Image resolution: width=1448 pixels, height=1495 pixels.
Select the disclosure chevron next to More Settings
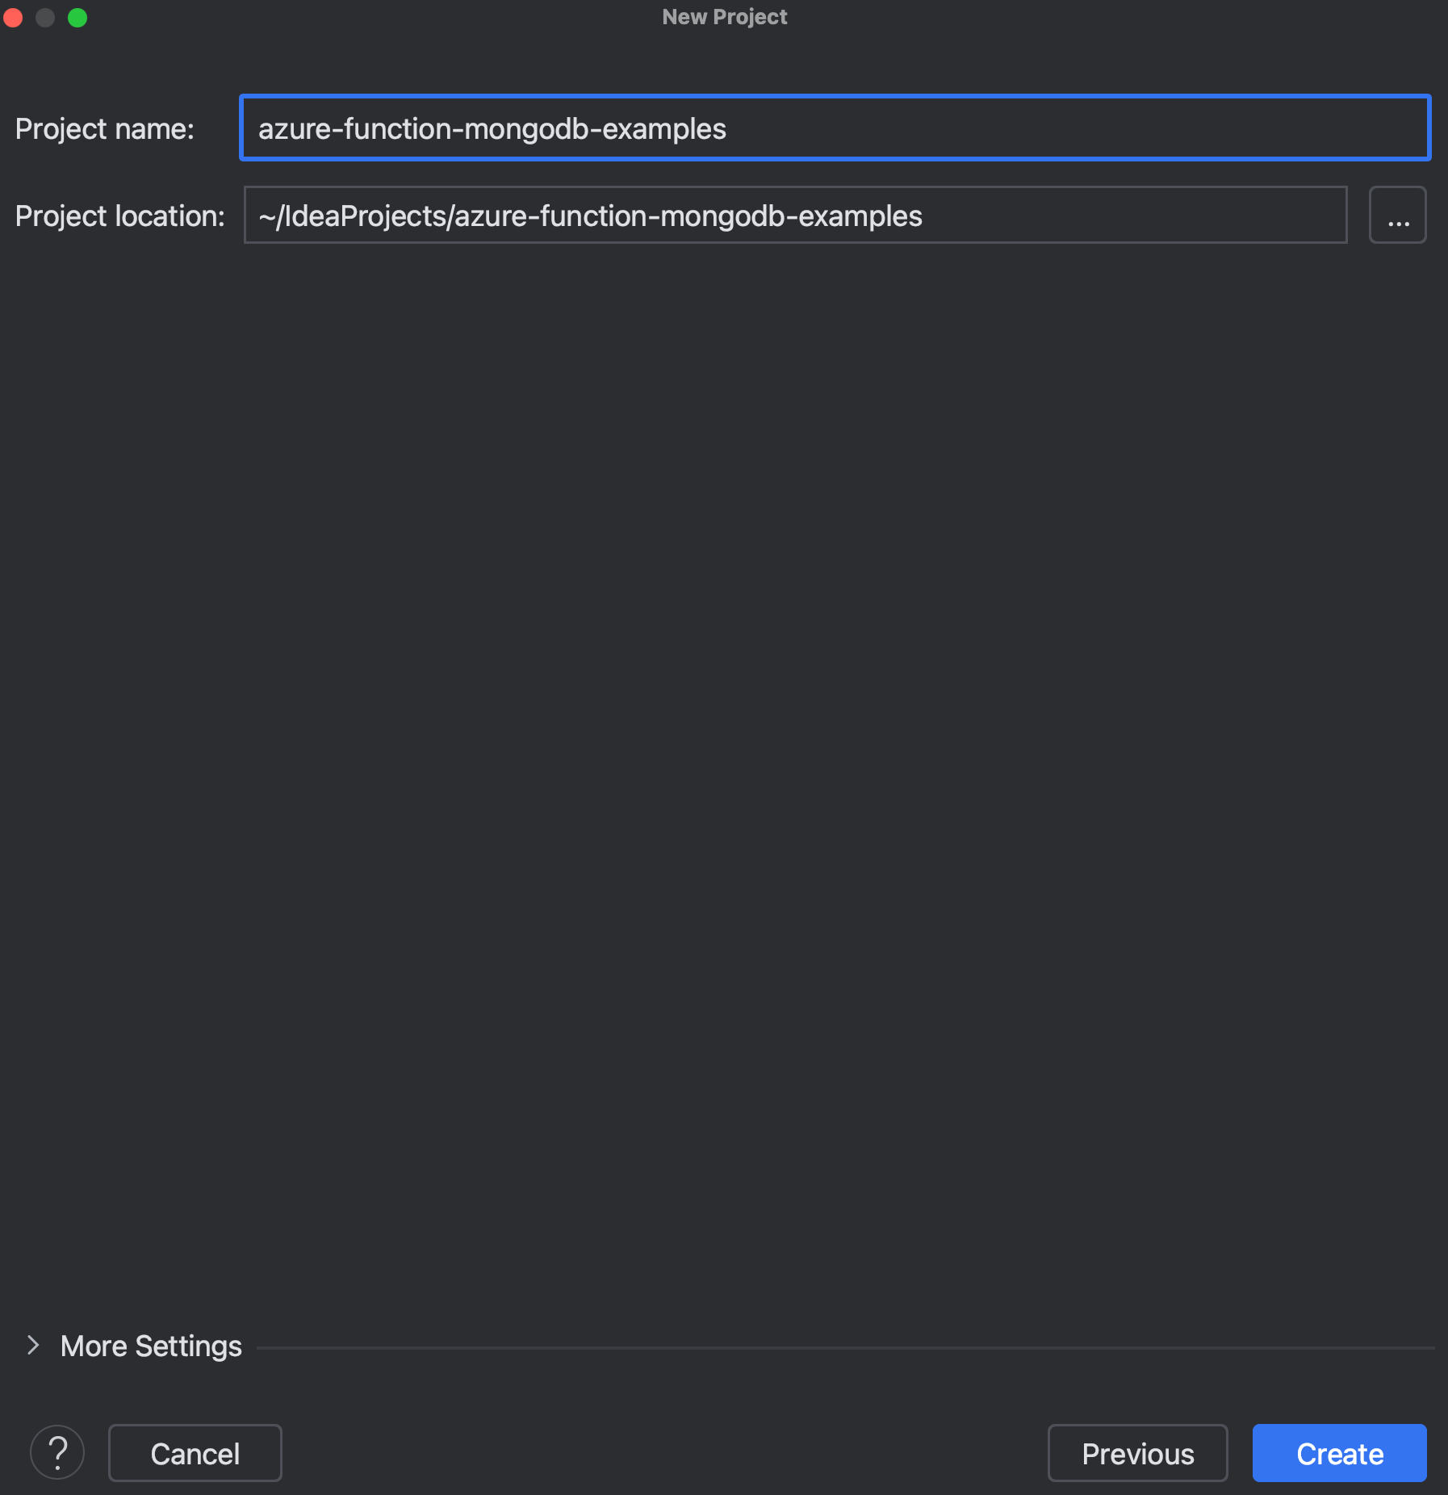click(x=33, y=1345)
